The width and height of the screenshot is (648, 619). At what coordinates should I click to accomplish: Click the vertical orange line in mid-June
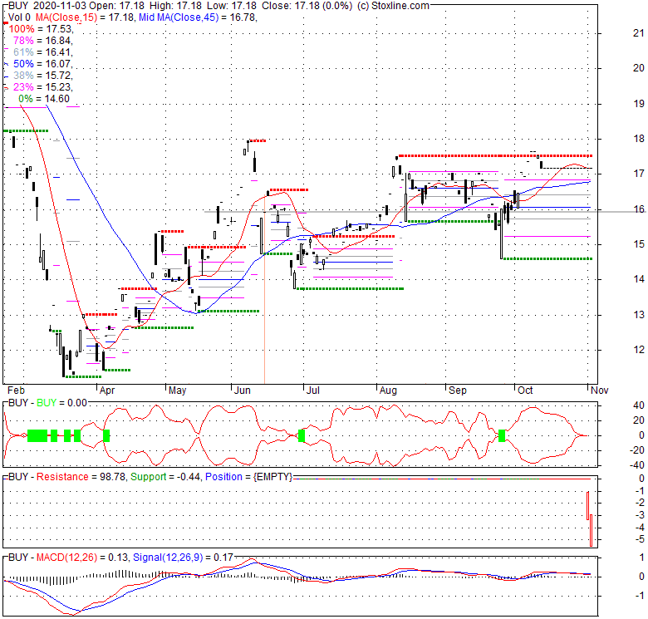pyautogui.click(x=264, y=289)
